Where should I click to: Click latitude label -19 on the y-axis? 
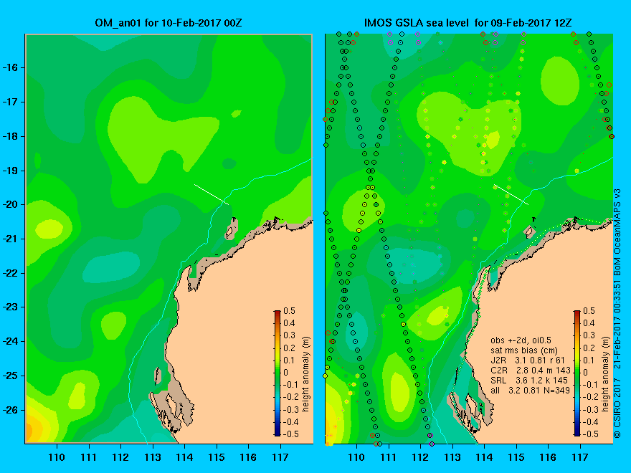point(11,171)
